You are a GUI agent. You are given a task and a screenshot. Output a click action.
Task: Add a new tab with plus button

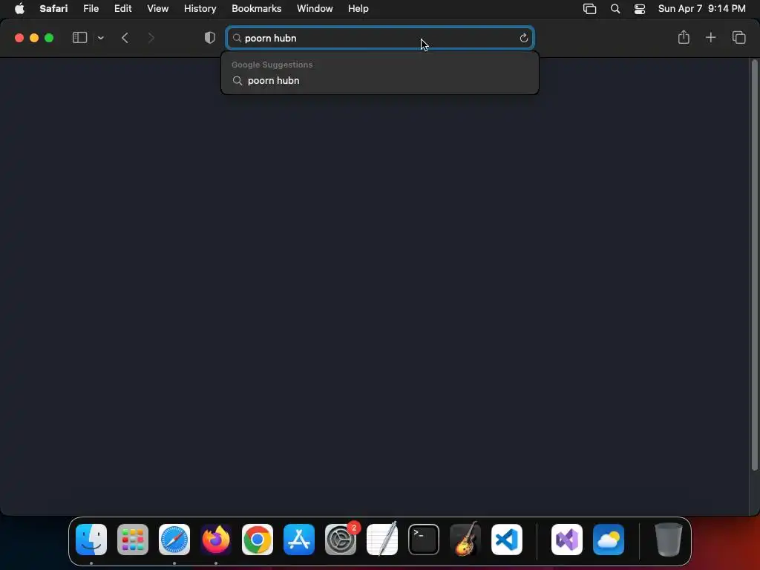710,37
